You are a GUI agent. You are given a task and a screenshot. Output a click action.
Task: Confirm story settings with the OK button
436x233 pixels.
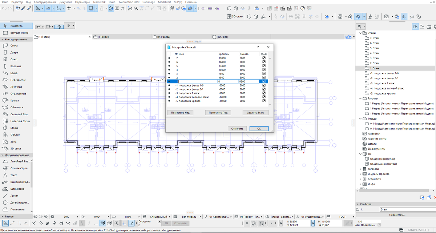[x=259, y=129]
